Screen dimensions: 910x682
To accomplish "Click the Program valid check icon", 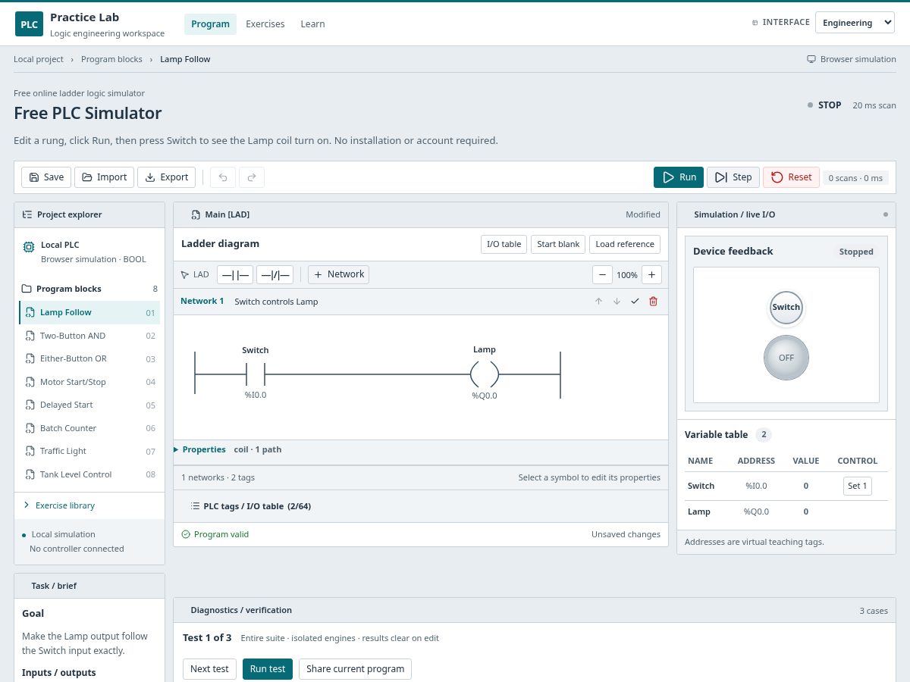I will 186,534.
